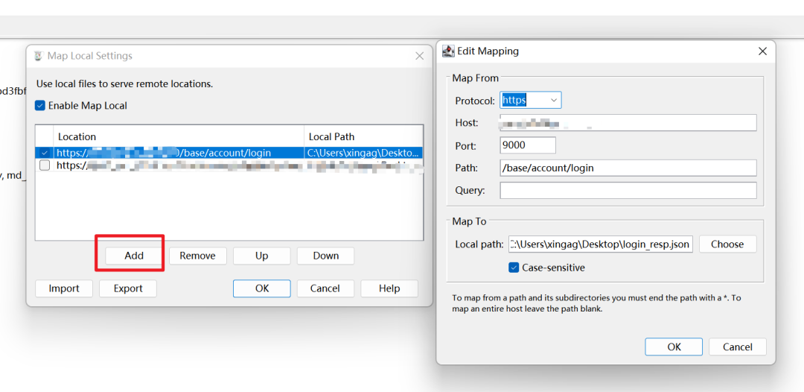Click the Location column header
The width and height of the screenshot is (804, 392).
coord(179,136)
